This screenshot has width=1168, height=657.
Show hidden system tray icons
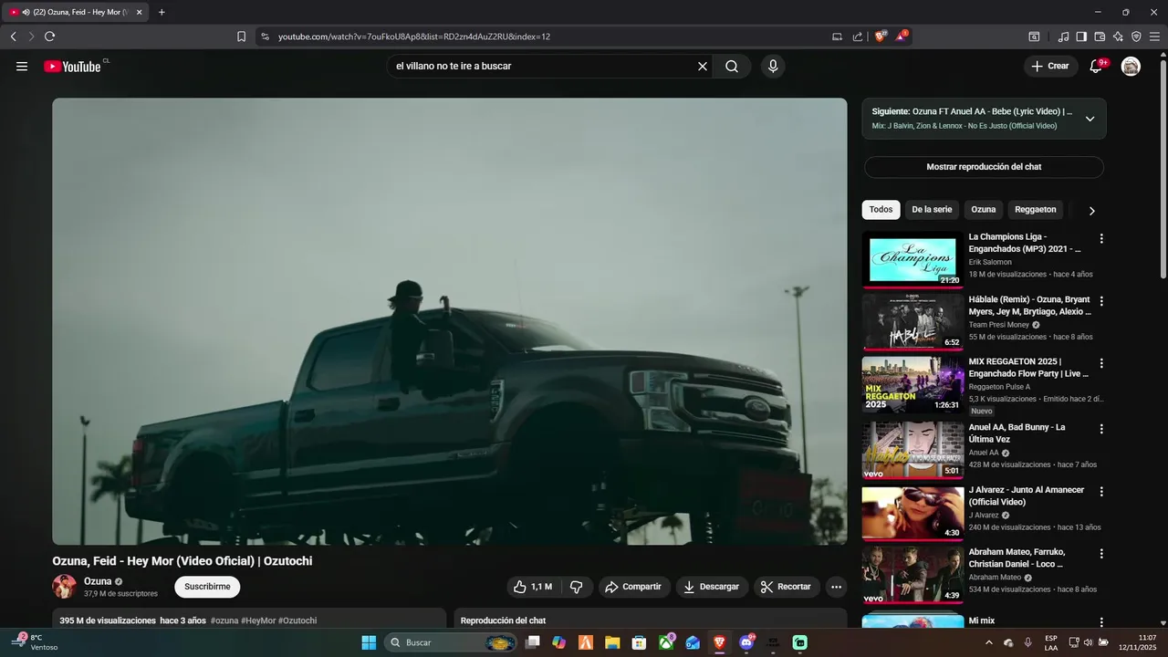point(990,642)
